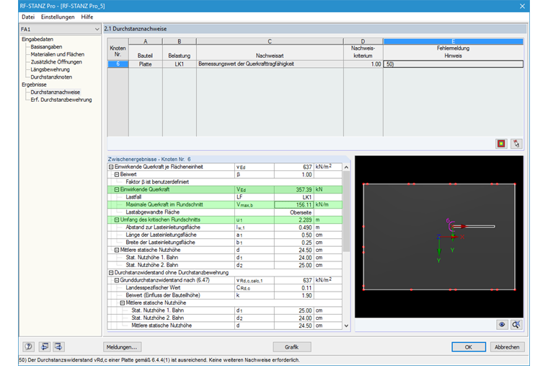This screenshot has width=548, height=366.
Task: Click the Oberseite value cell
Action: tap(293, 212)
